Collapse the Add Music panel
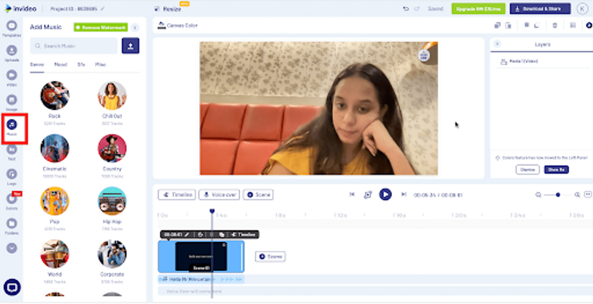 (x=135, y=27)
